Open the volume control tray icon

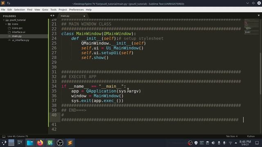pyautogui.click(x=213, y=143)
